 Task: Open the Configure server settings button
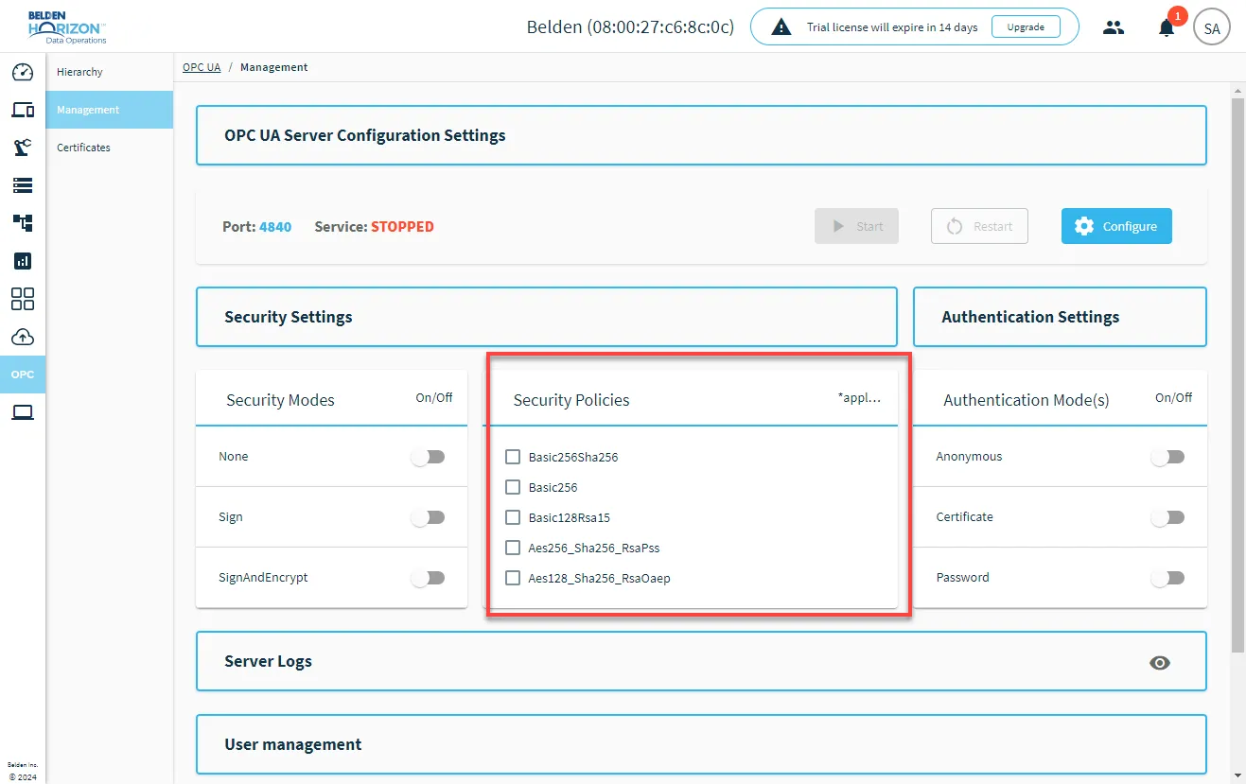(x=1116, y=226)
